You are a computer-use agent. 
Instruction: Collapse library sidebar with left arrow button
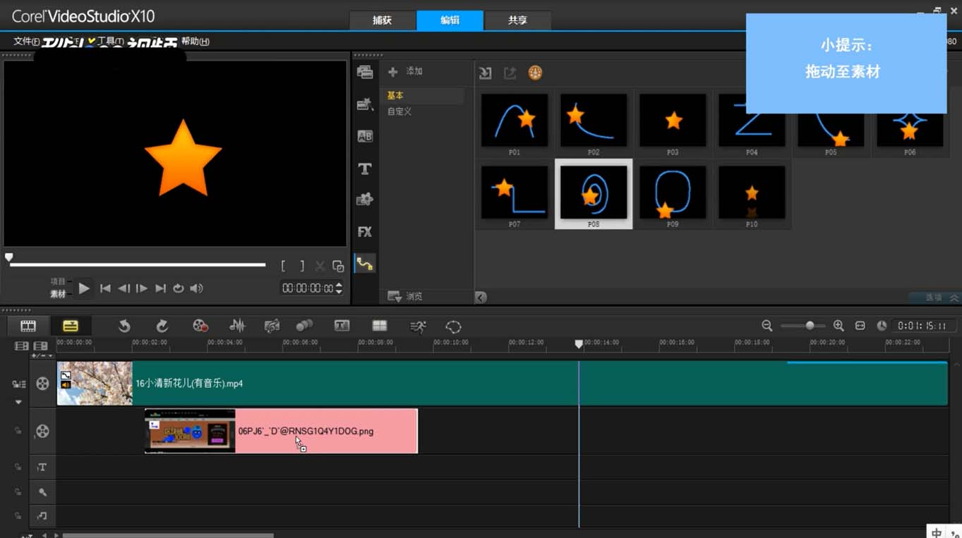(481, 298)
